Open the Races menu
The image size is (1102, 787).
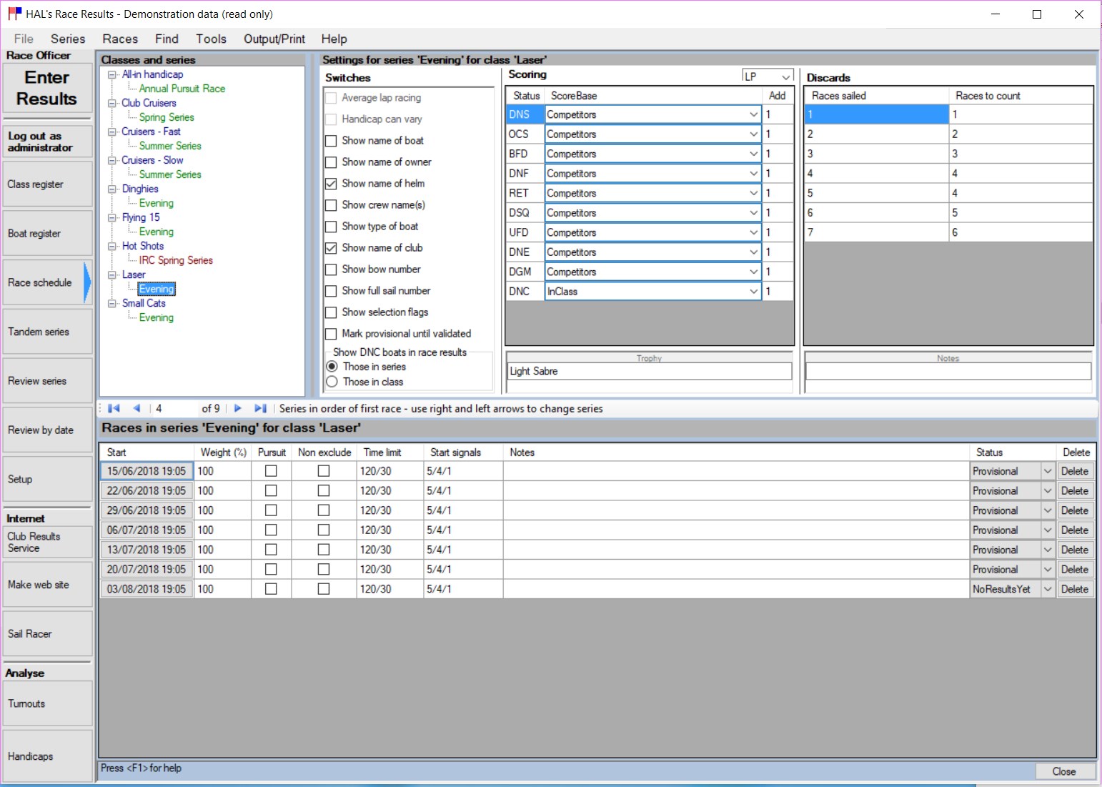[120, 39]
